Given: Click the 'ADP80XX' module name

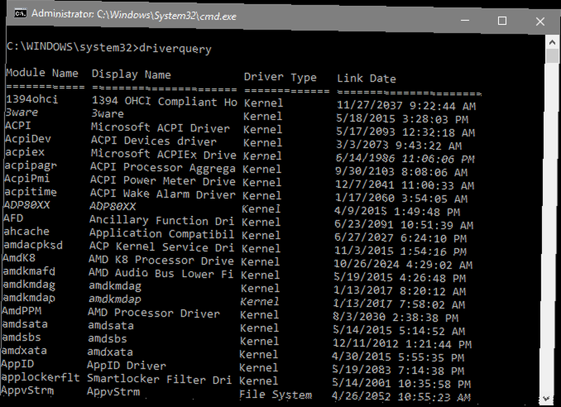Looking at the screenshot, I should [27, 205].
